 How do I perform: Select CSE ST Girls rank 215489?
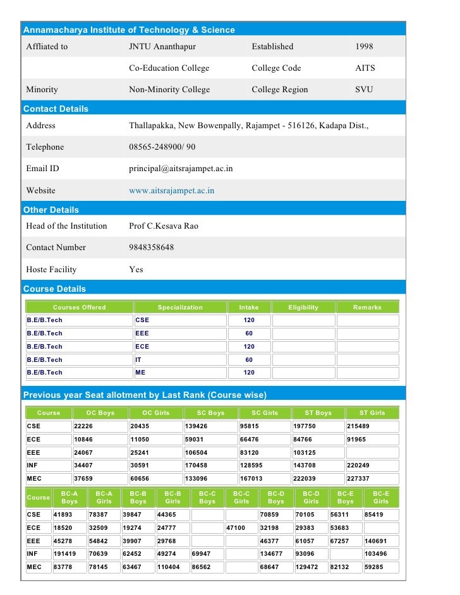point(358,426)
